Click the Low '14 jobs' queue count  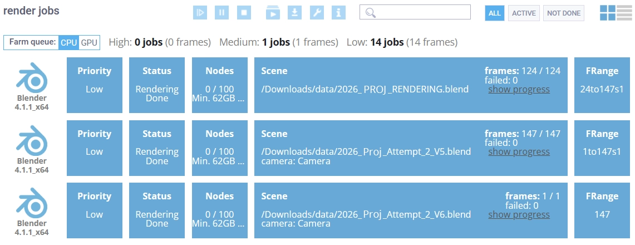tap(387, 42)
